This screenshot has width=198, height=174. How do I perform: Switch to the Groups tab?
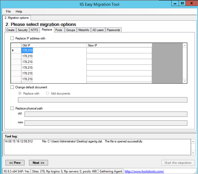71,30
